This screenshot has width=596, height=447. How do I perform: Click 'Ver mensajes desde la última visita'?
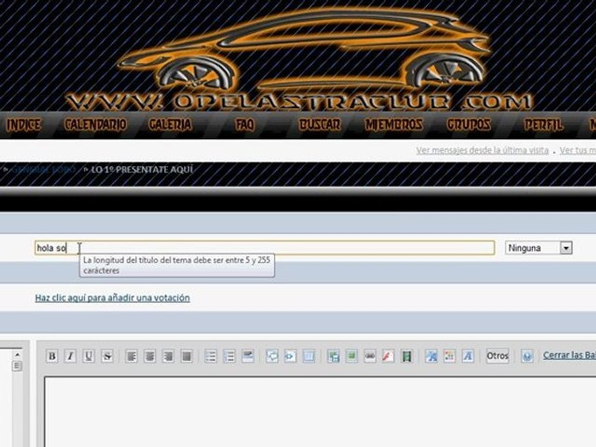coord(482,150)
